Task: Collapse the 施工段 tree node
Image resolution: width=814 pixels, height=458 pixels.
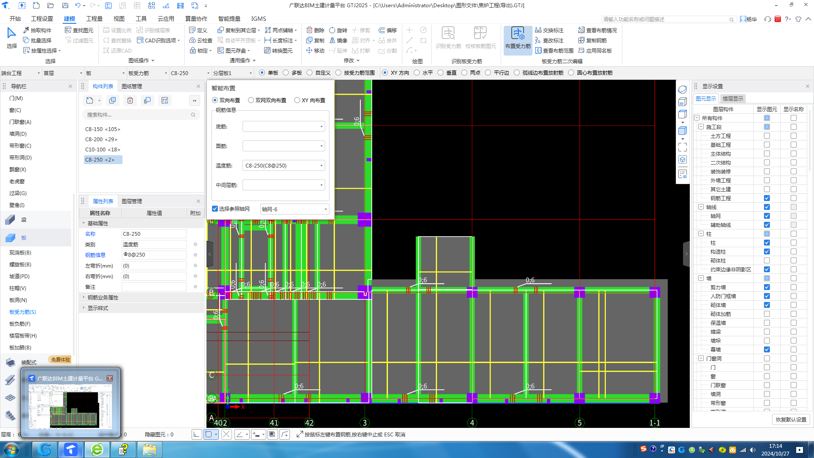Action: (701, 127)
